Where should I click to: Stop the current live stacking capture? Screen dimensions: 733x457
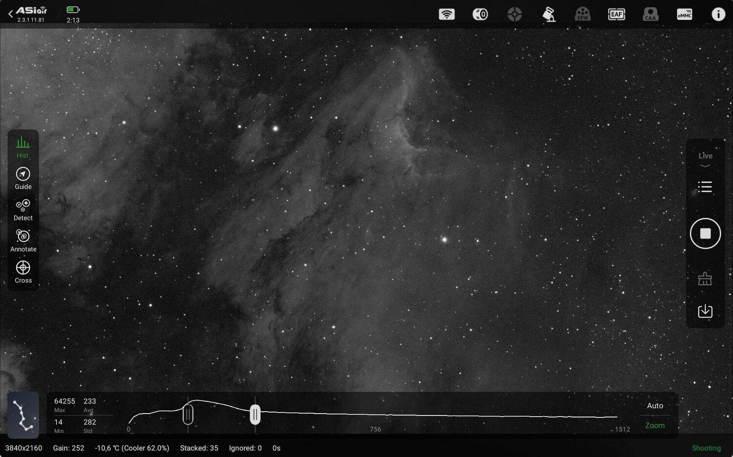coord(705,233)
